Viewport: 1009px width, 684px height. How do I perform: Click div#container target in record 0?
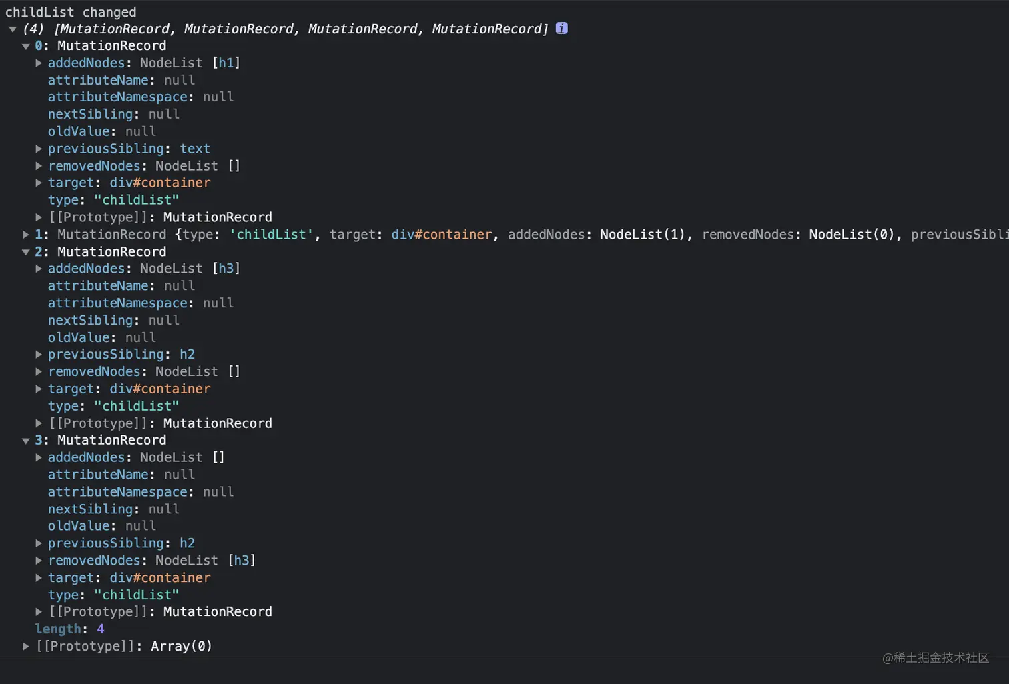point(160,183)
